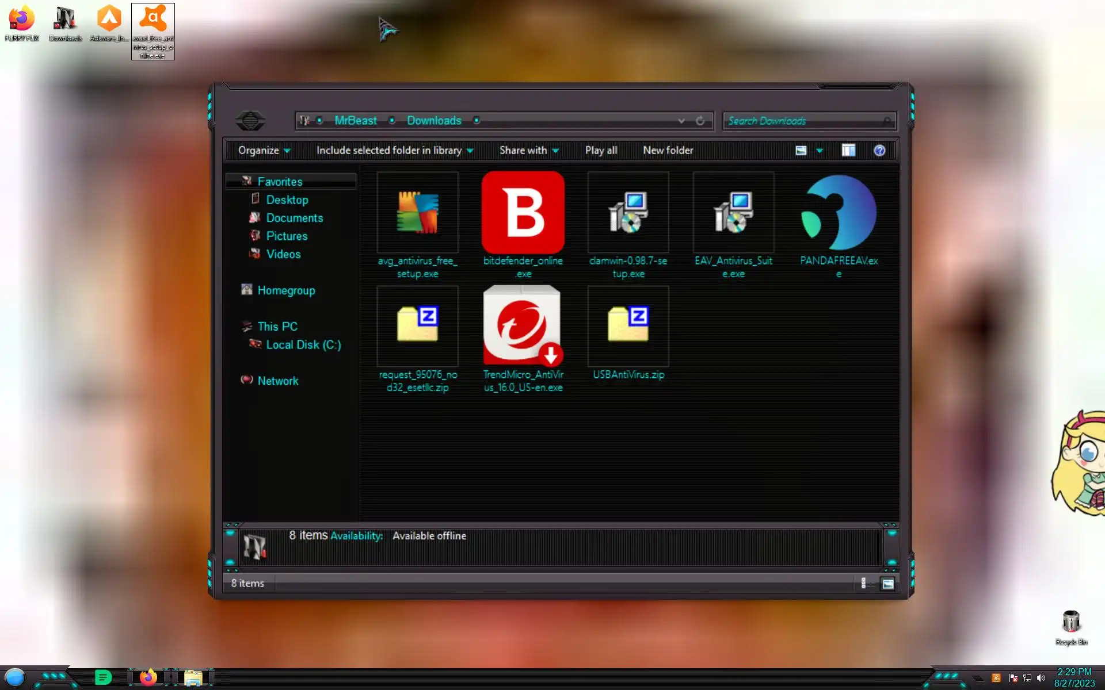Switch to details view in the status bar
The height and width of the screenshot is (690, 1105).
(864, 584)
